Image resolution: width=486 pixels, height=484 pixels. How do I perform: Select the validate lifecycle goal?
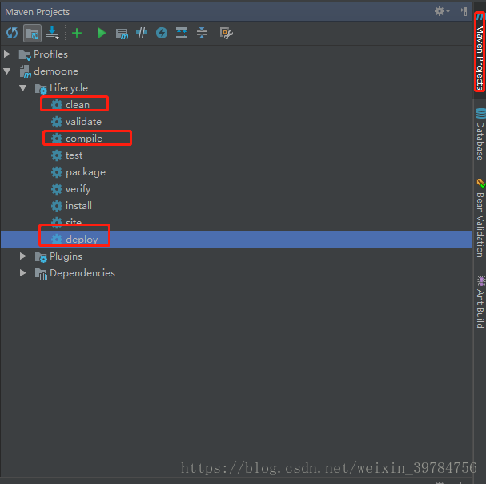(83, 122)
